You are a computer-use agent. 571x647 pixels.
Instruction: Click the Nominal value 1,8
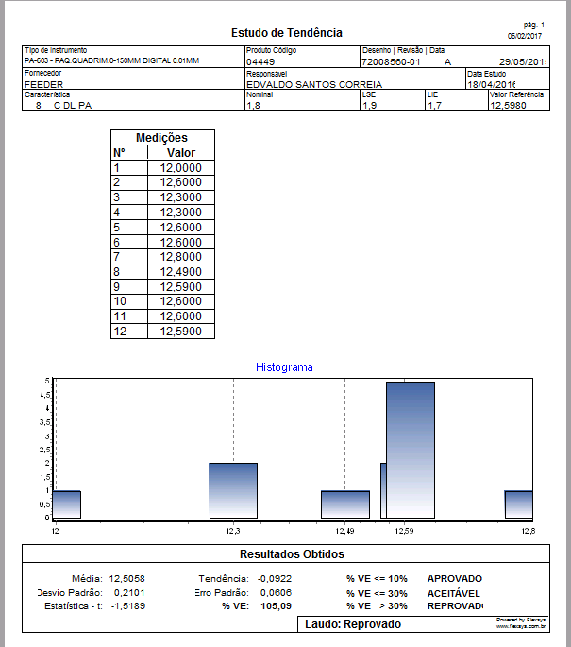pos(253,106)
